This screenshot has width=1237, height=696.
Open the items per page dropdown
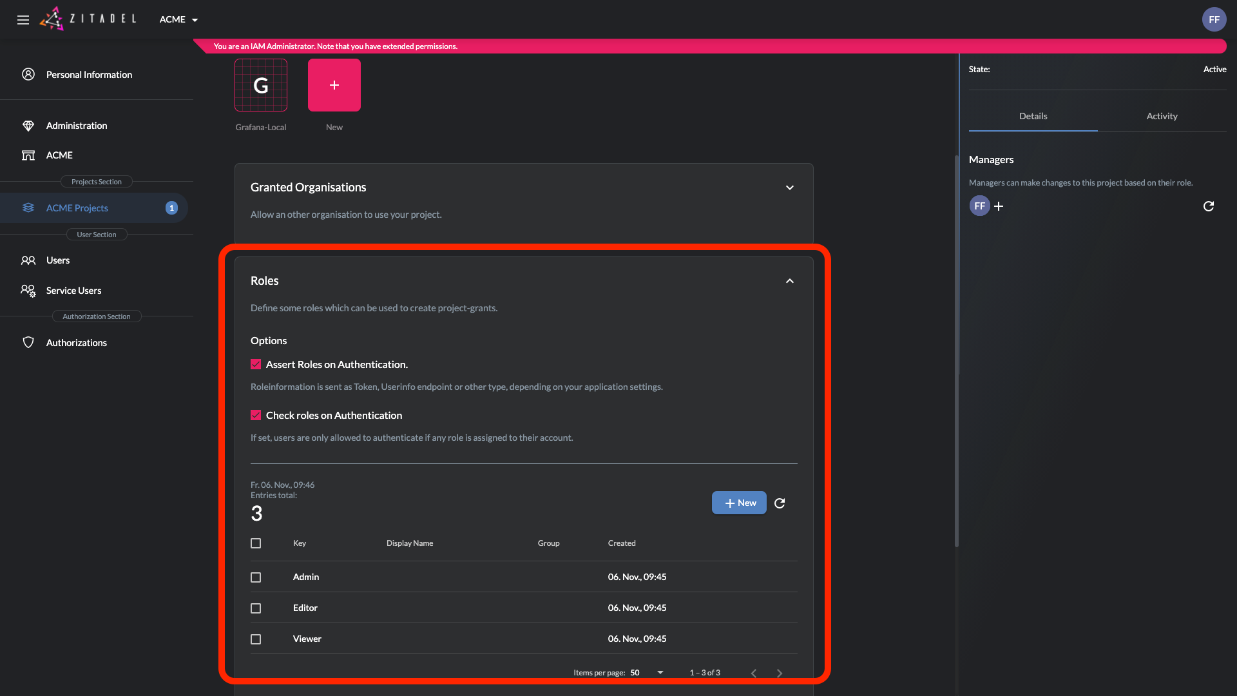647,673
